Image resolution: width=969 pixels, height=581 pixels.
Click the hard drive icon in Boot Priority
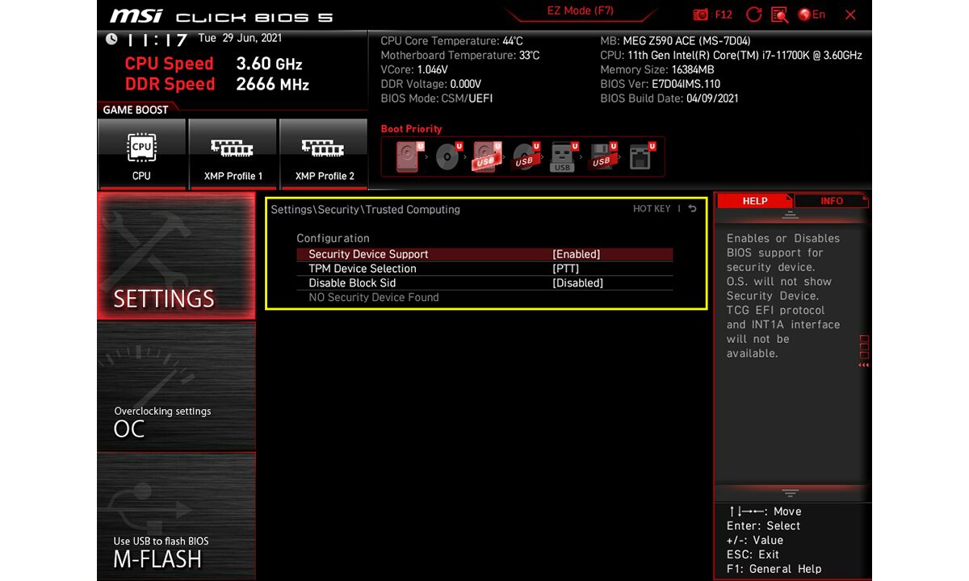tap(406, 156)
